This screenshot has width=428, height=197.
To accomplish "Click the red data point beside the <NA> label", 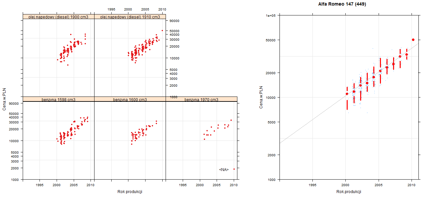I will pyautogui.click(x=234, y=169).
